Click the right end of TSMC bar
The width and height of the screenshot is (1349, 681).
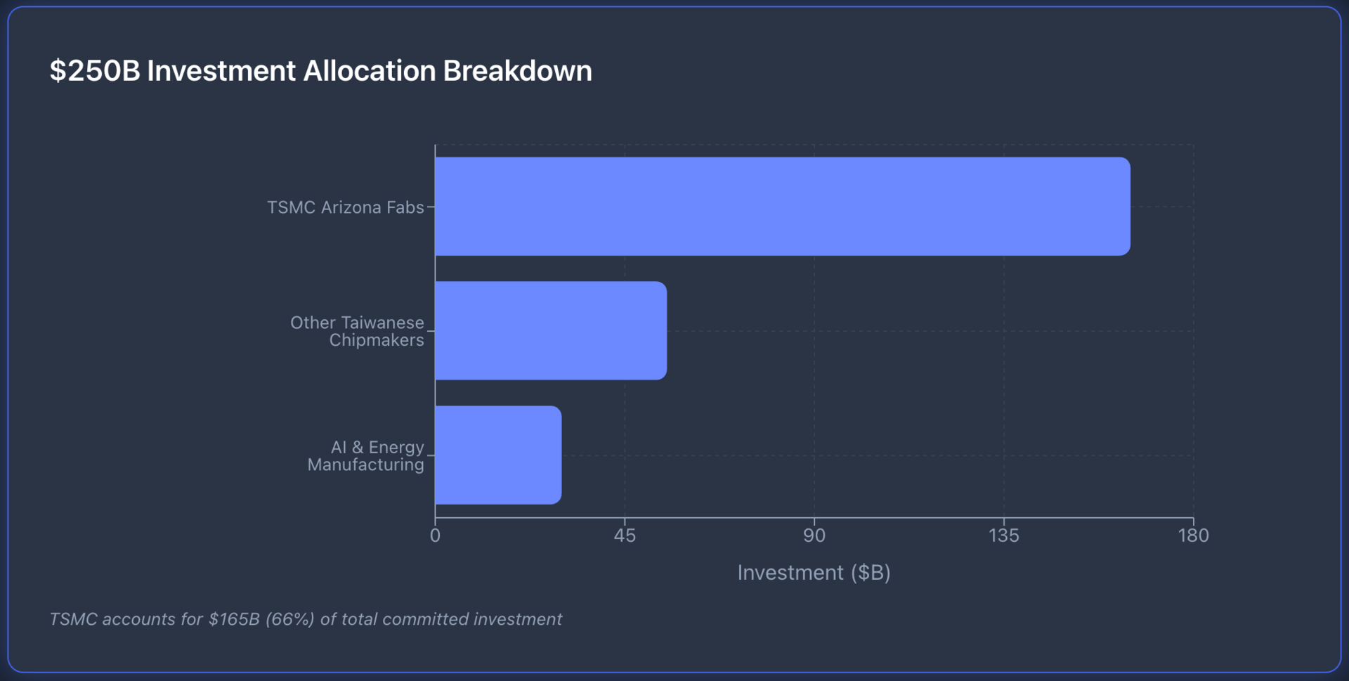[x=1123, y=207]
